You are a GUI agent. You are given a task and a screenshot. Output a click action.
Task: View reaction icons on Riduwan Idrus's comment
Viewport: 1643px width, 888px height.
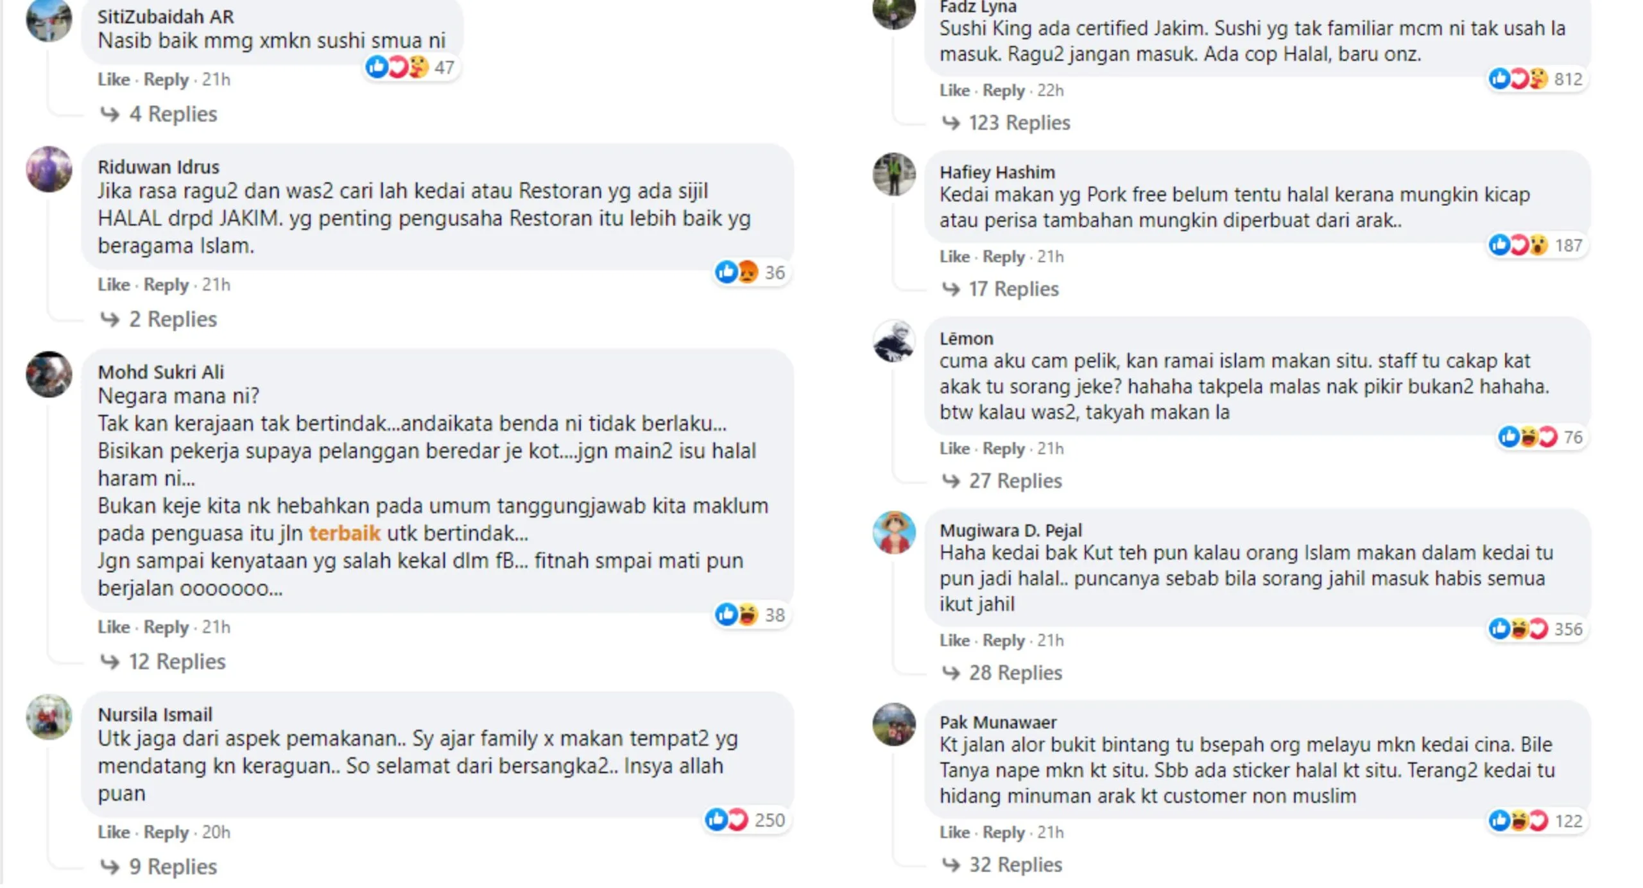coord(749,273)
